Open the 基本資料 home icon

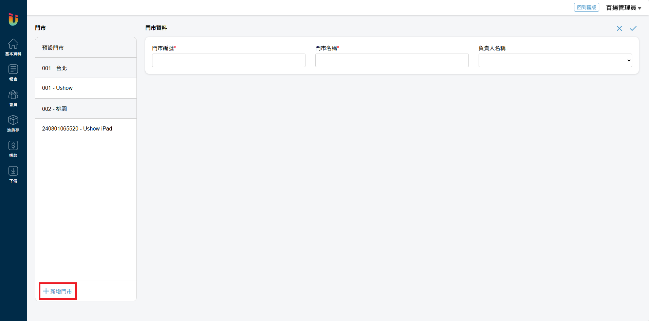click(x=13, y=47)
